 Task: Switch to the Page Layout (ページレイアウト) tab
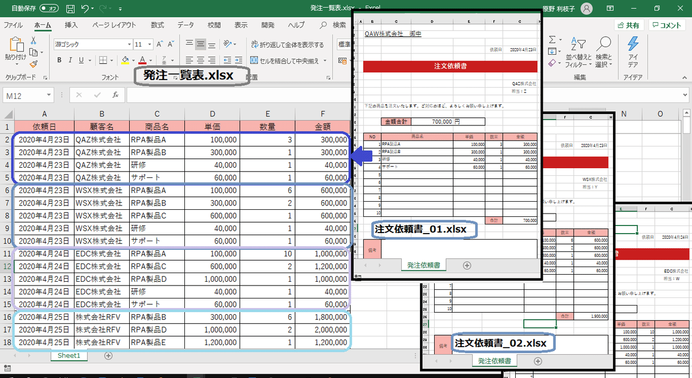click(114, 25)
